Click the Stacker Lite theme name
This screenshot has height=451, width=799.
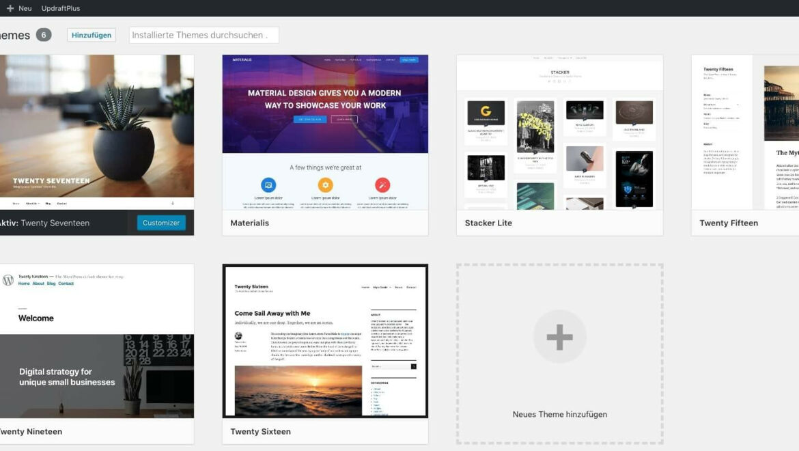488,223
